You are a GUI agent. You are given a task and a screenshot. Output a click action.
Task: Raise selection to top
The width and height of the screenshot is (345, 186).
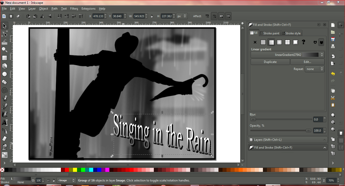point(81,16)
